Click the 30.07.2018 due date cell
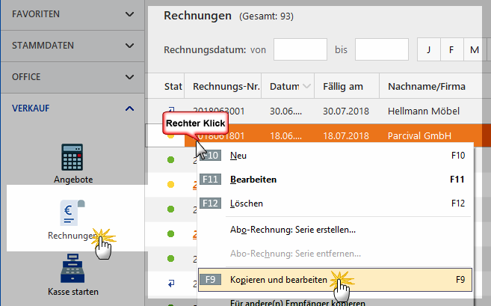The height and width of the screenshot is (306, 491). point(346,111)
